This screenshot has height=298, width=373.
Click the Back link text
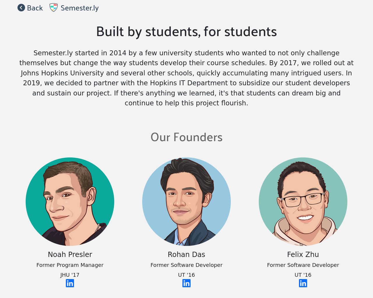pyautogui.click(x=35, y=8)
